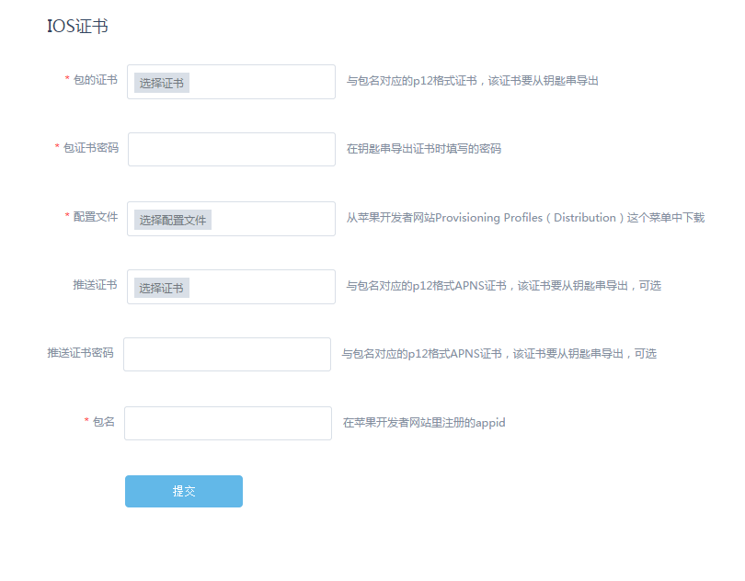Screen dimensions: 745x581
Task: Click the Provisioning Profiles hint text
Action: point(525,218)
